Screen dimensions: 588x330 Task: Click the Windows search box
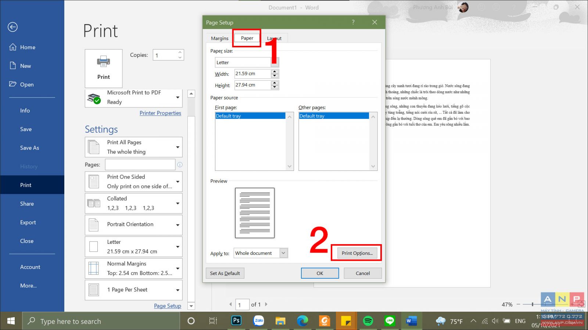click(x=101, y=321)
